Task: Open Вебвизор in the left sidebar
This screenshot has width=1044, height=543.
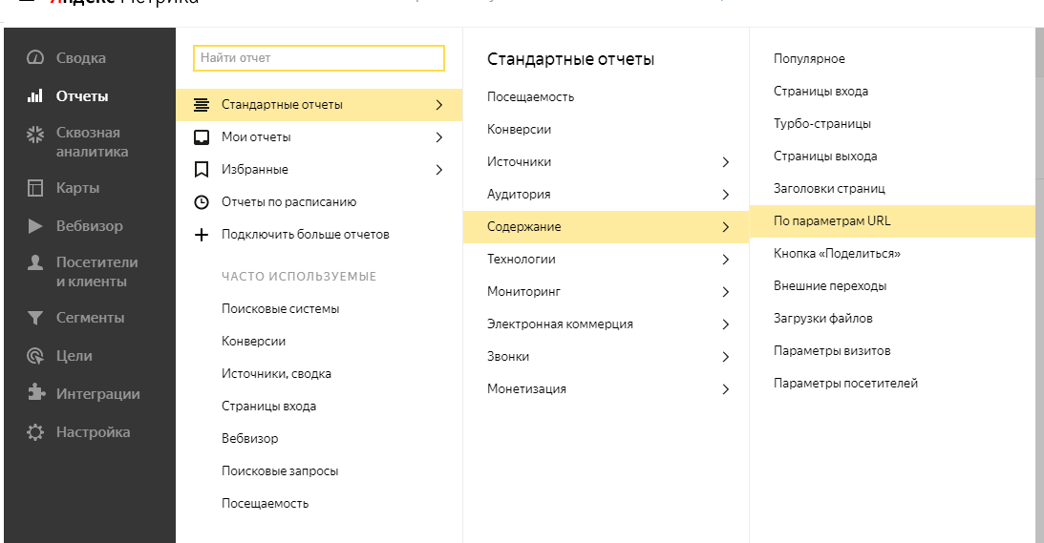Action: pos(89,226)
